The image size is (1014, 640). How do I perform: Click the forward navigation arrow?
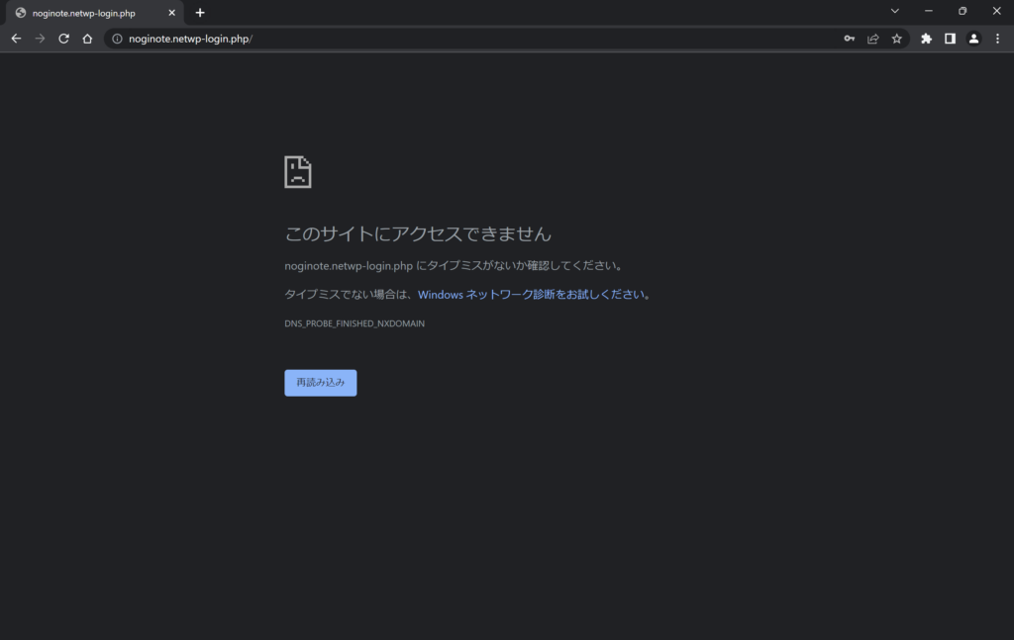pyautogui.click(x=40, y=39)
